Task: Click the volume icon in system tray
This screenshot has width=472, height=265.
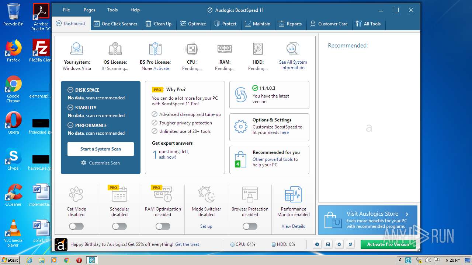Action: click(x=428, y=260)
